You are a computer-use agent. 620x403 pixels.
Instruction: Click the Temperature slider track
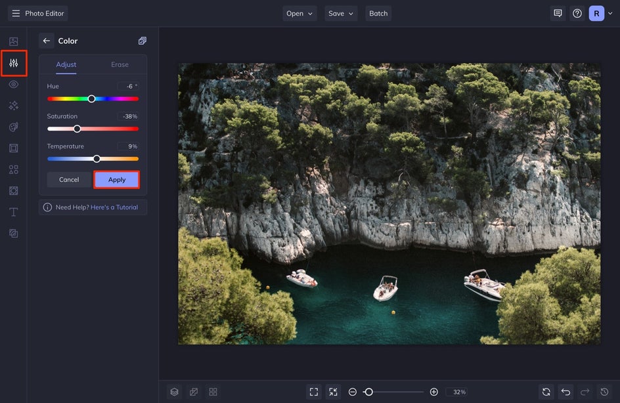pos(93,159)
